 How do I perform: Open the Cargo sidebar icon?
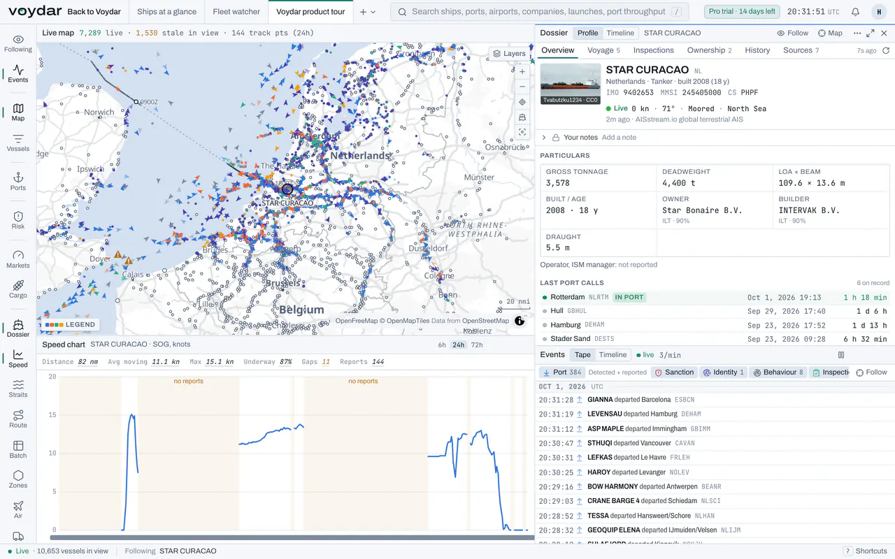(18, 289)
